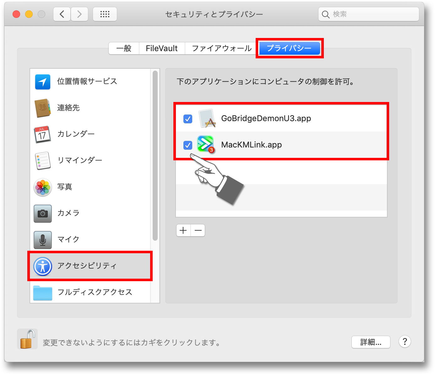
Task: Click the magnifier icon in search field
Action: coord(326,14)
